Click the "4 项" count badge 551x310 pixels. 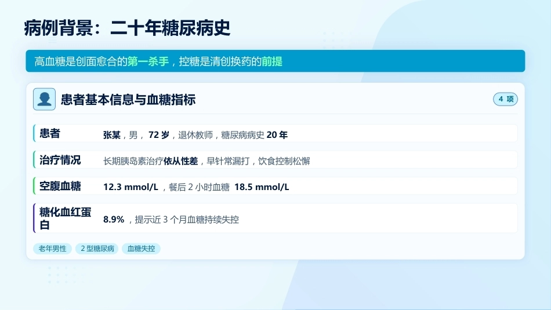pyautogui.click(x=505, y=99)
